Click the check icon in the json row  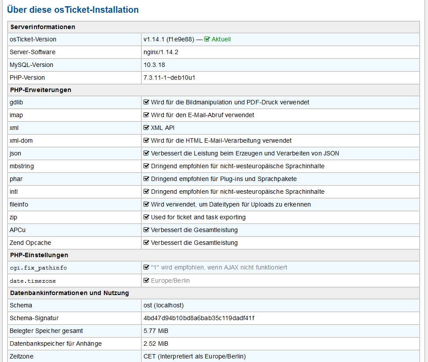pyautogui.click(x=146, y=153)
